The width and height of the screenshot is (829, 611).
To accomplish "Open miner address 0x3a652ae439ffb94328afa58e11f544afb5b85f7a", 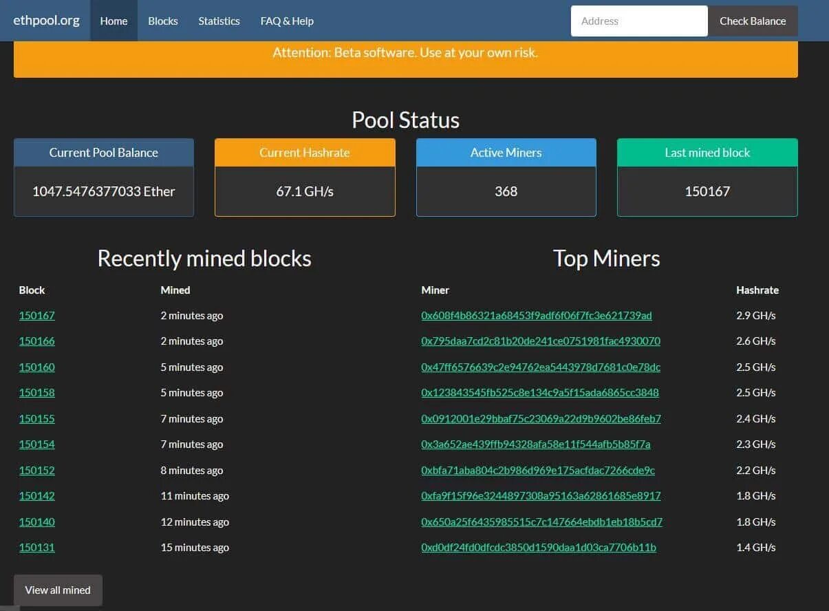I will tap(536, 444).
